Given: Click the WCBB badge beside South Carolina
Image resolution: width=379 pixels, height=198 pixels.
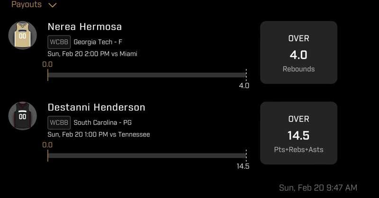Looking at the screenshot, I should 59,122.
